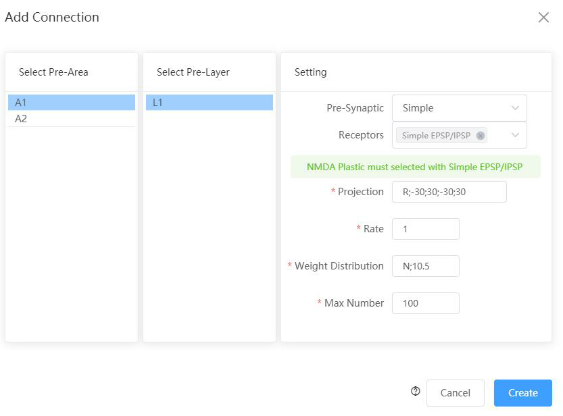Select pre-area A2

pos(72,119)
